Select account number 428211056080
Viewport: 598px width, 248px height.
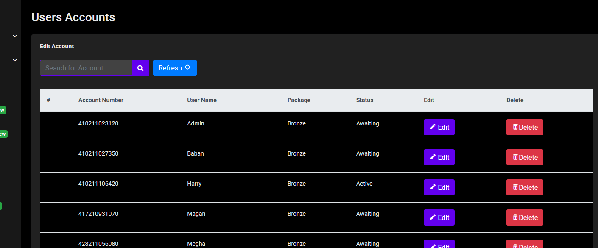[x=98, y=244]
